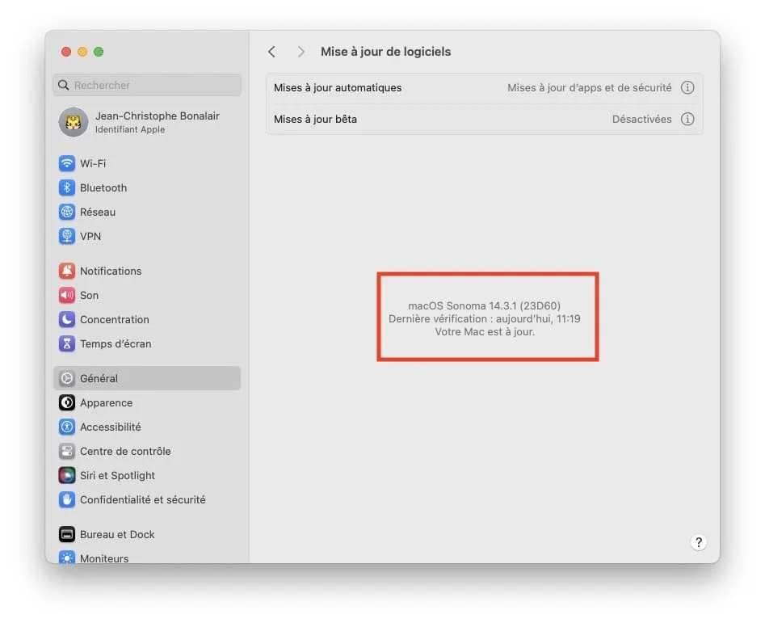The image size is (765, 623).
Task: Click "Mises à jour d'apps et de sécurité" text
Action: point(590,88)
